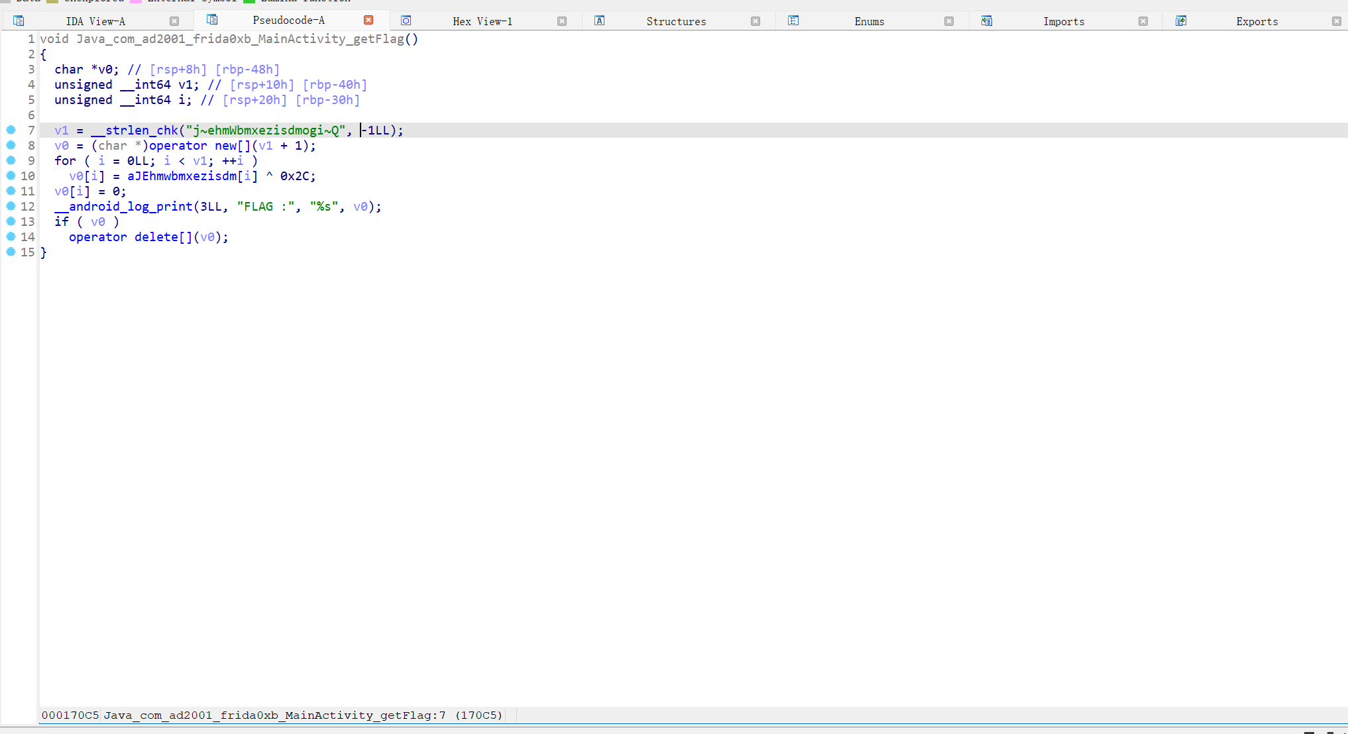Toggle breakpoint dot on line 14
1348x734 pixels.
click(x=11, y=236)
